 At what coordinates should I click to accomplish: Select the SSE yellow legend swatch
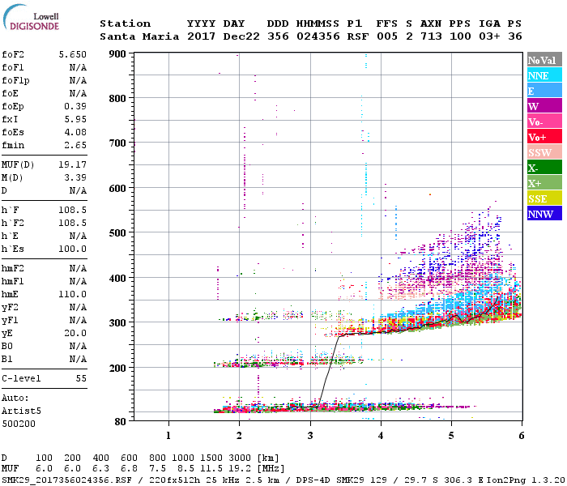point(544,198)
